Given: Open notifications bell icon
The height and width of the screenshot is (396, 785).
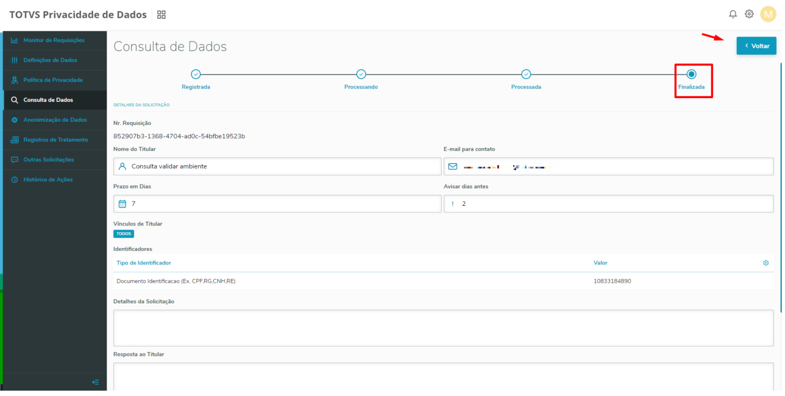Looking at the screenshot, I should [x=733, y=14].
